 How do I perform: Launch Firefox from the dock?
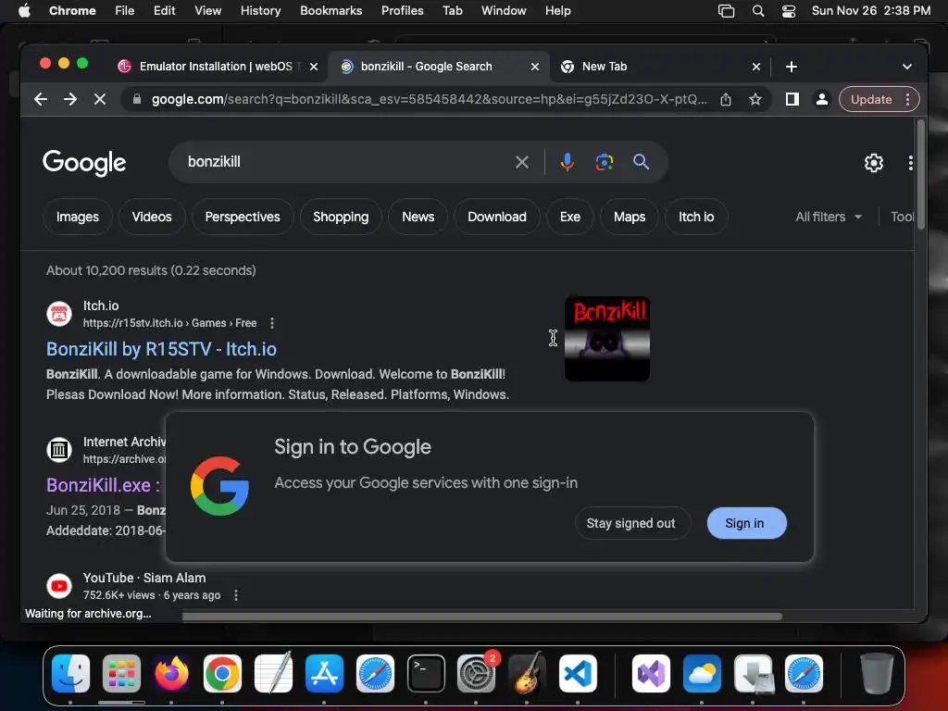coord(171,673)
